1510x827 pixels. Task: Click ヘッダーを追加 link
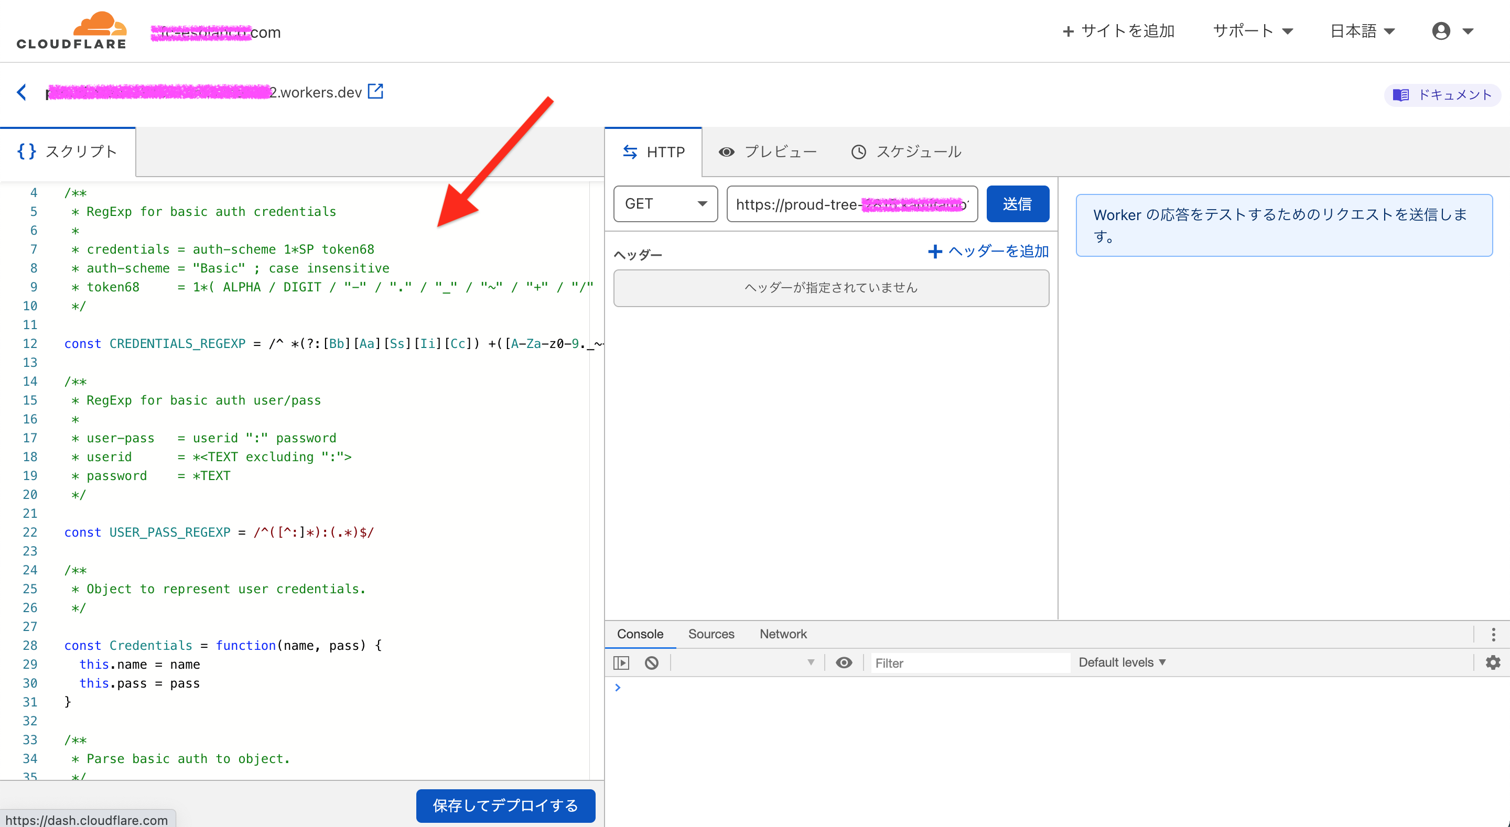pyautogui.click(x=988, y=252)
